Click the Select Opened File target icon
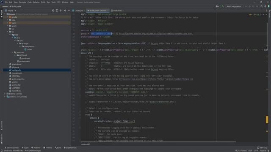 pyautogui.click(x=53, y=11)
